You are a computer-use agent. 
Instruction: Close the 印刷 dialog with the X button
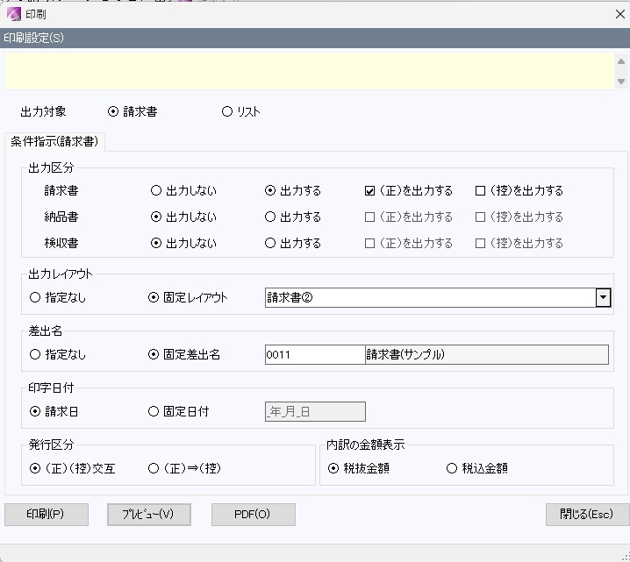[x=620, y=14]
